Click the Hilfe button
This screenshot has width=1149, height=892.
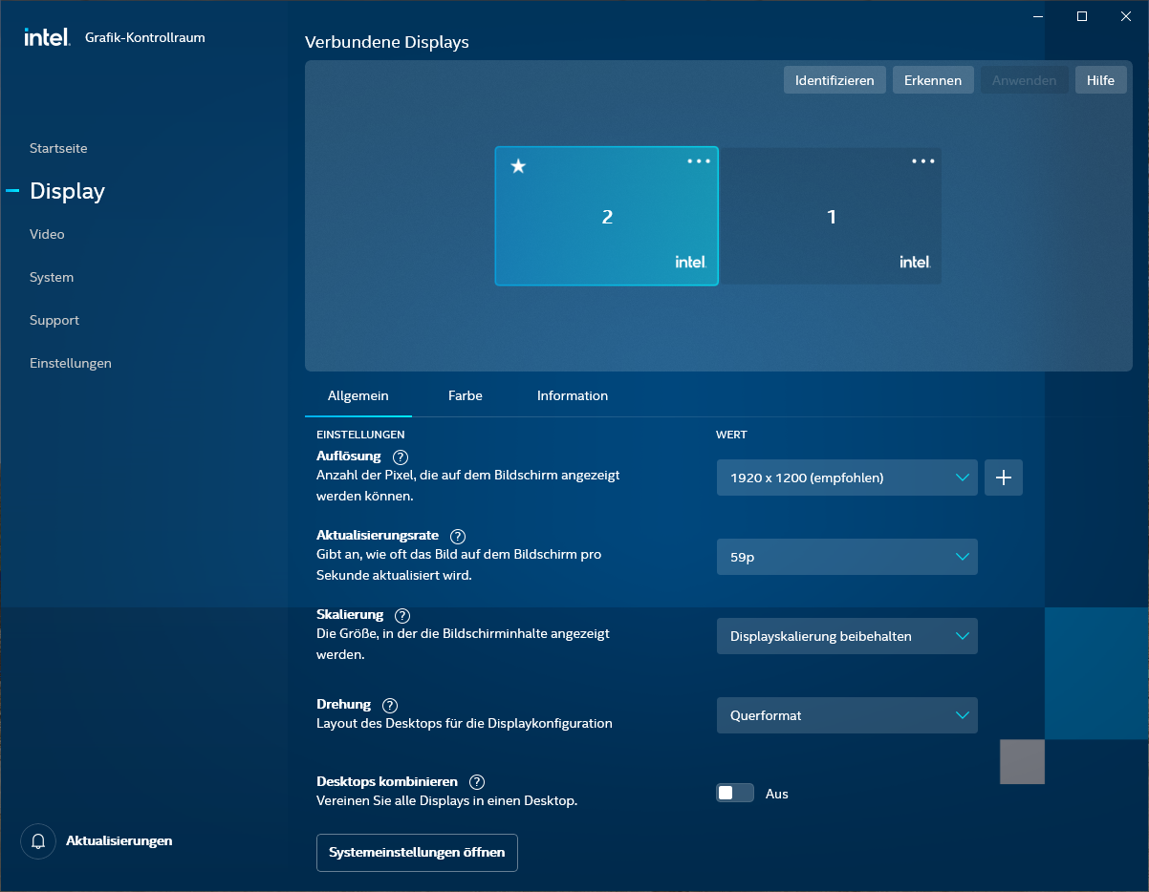click(1100, 80)
